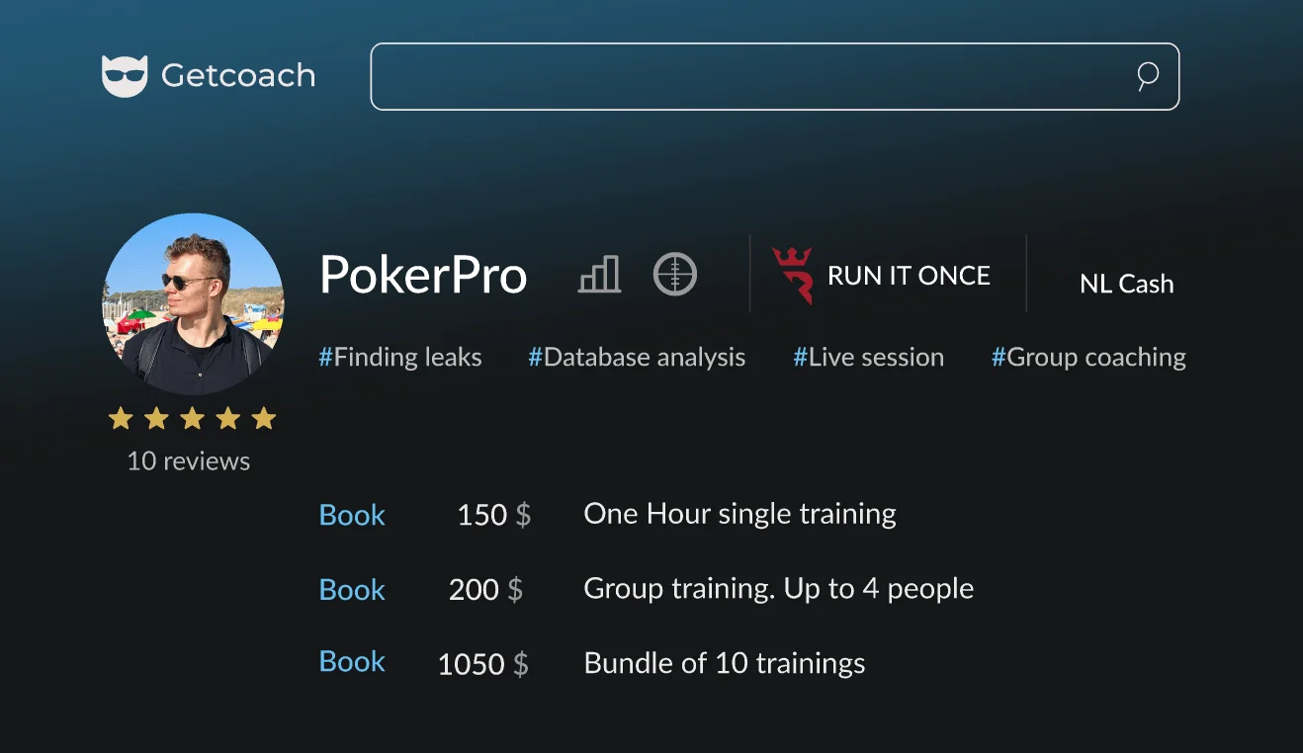Book the Group training for 200 $
The image size is (1303, 753).
pos(352,590)
